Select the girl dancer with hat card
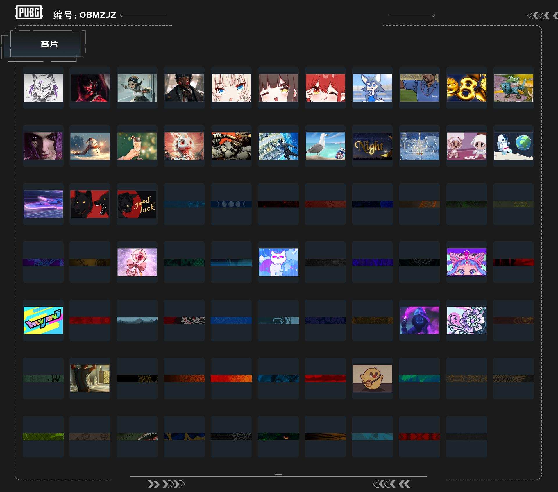This screenshot has height=492, width=558. pyautogui.click(x=137, y=88)
